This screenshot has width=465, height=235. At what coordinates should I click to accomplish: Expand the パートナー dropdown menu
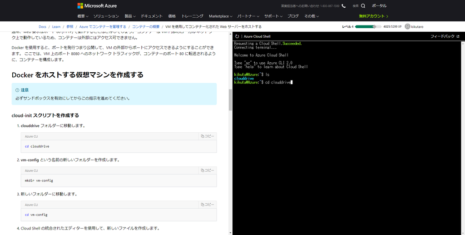coord(248,16)
